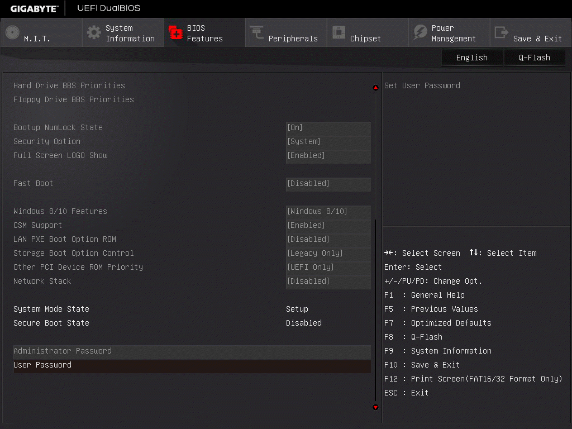Click the Security Option label
This screenshot has width=572, height=429.
click(x=47, y=141)
